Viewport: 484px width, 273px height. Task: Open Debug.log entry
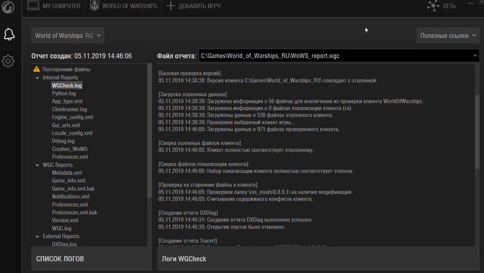pyautogui.click(x=63, y=141)
